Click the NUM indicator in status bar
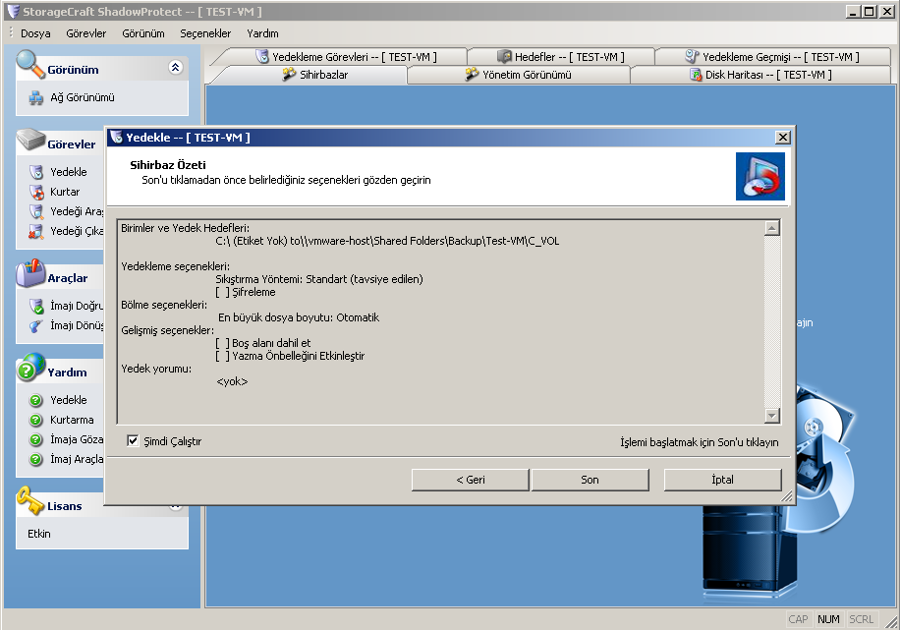Image resolution: width=900 pixels, height=630 pixels. click(x=828, y=619)
